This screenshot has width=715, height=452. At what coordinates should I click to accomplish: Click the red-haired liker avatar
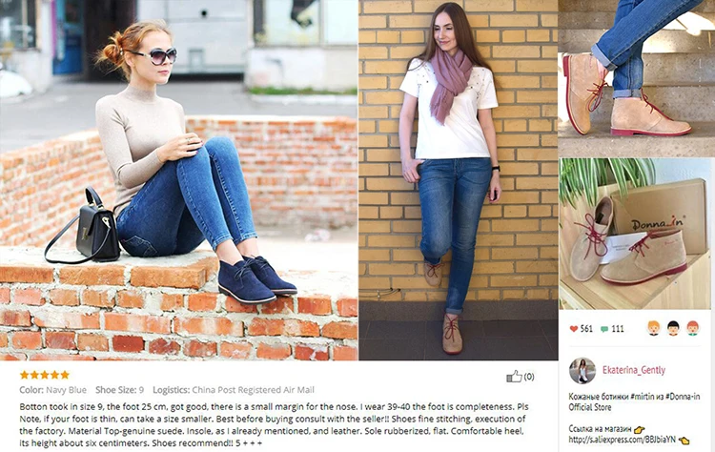click(693, 328)
